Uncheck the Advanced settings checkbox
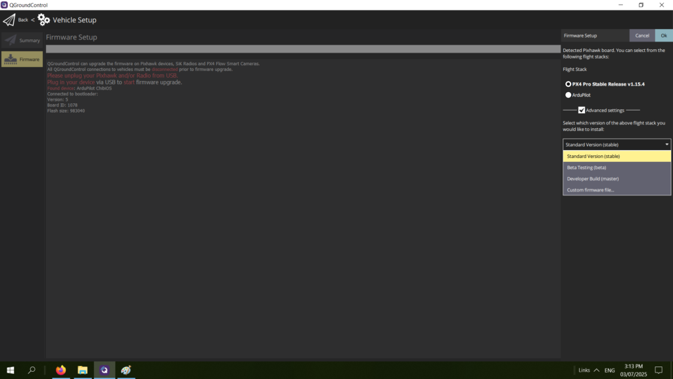The image size is (673, 379). 582,111
